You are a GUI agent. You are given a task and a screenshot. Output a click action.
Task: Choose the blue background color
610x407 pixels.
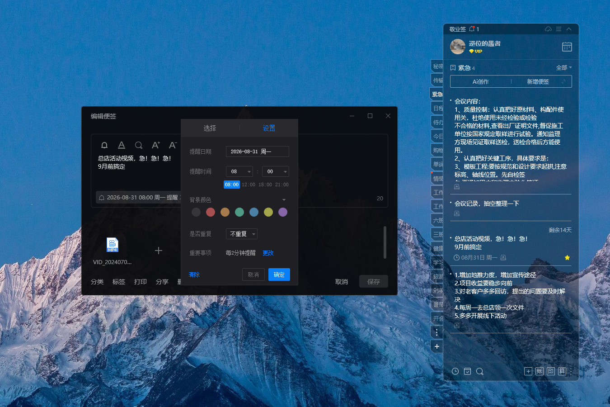click(x=254, y=212)
